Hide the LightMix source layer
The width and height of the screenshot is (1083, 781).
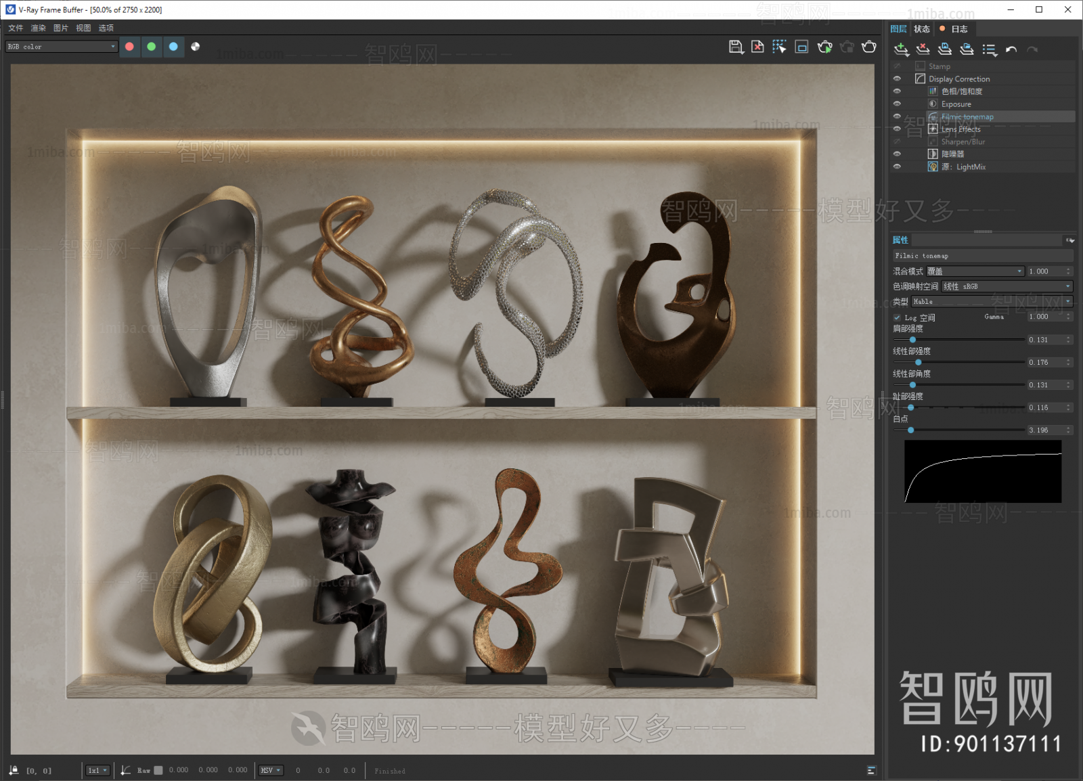(x=897, y=166)
